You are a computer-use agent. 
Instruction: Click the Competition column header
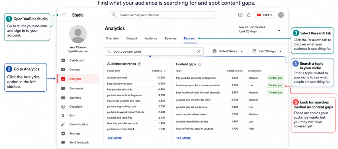pyautogui.click(x=254, y=71)
